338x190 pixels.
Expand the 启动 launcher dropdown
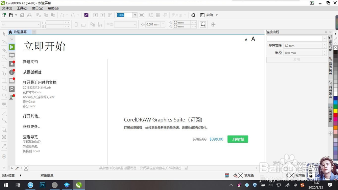[217, 15]
